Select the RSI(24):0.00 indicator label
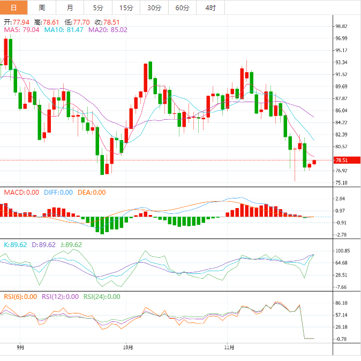361x361 pixels. click(x=101, y=296)
